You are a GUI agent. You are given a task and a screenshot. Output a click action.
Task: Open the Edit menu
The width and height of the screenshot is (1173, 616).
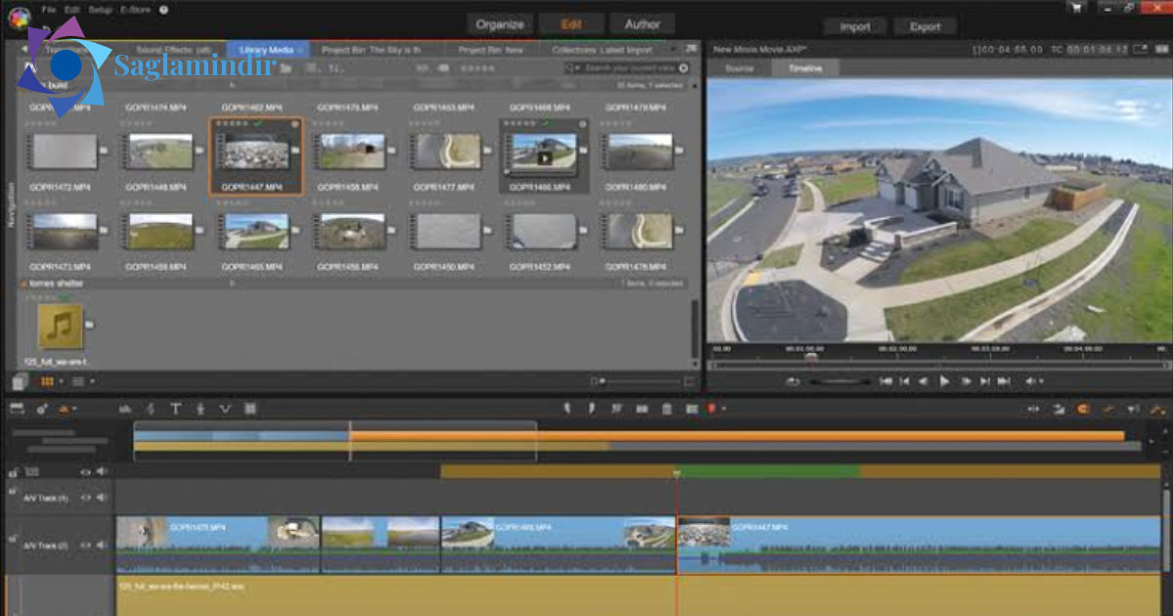74,9
